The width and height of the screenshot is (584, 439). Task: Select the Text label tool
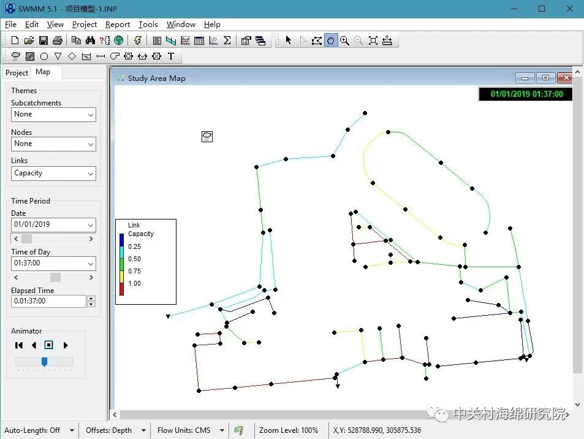(171, 56)
